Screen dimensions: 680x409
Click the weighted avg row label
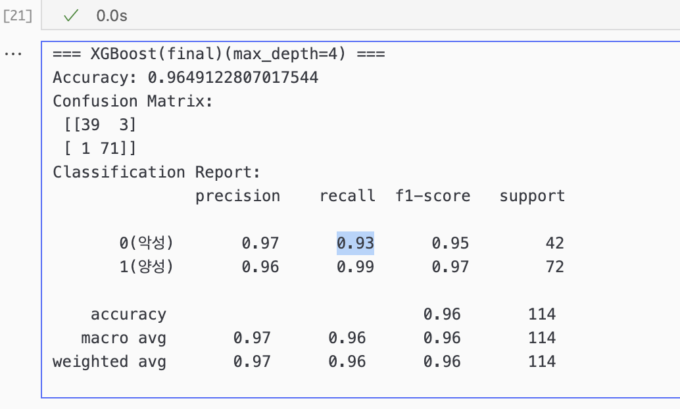click(109, 362)
